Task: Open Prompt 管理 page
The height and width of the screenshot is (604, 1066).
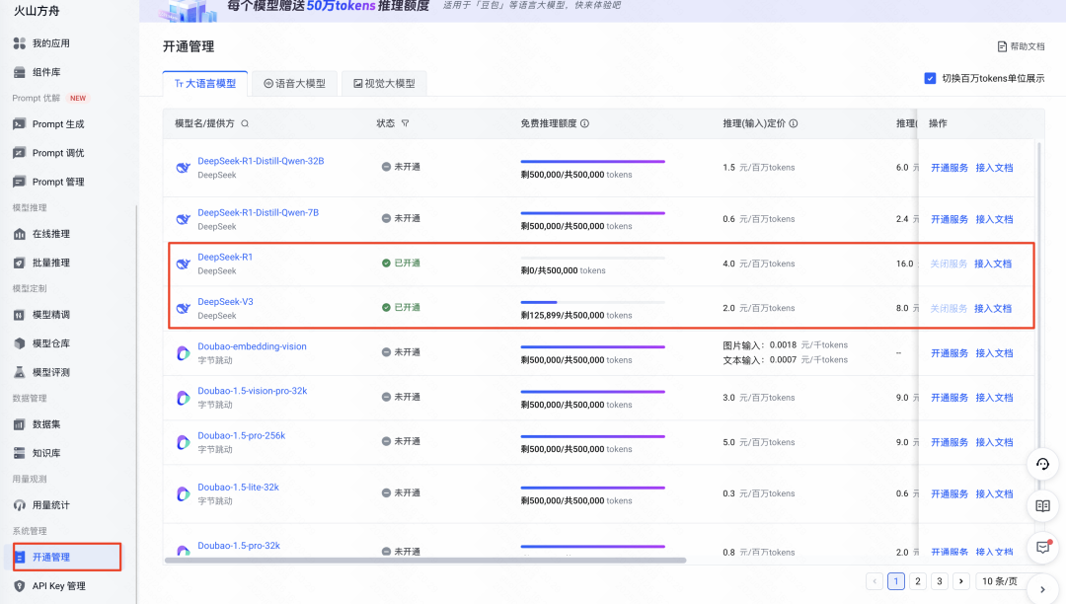Action: pos(48,182)
